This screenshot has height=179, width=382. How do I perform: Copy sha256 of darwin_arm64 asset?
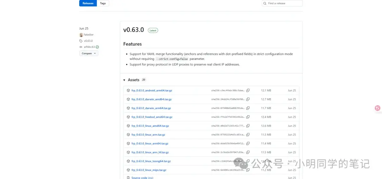(x=248, y=108)
